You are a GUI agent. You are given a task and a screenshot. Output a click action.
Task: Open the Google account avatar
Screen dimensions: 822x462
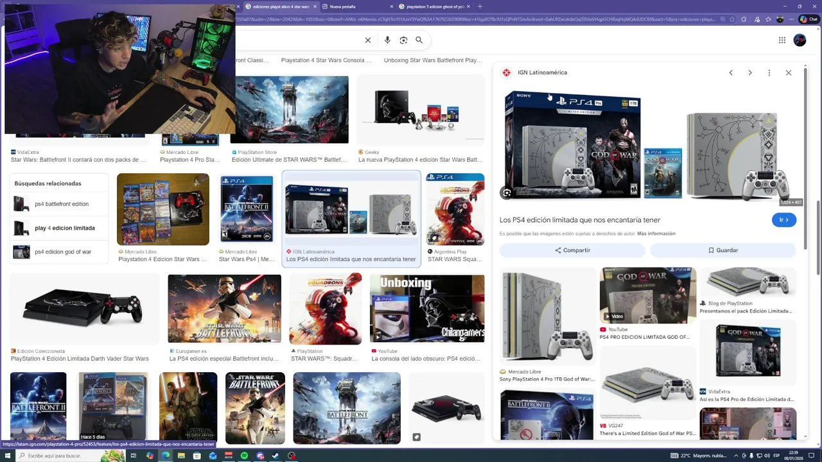point(800,40)
